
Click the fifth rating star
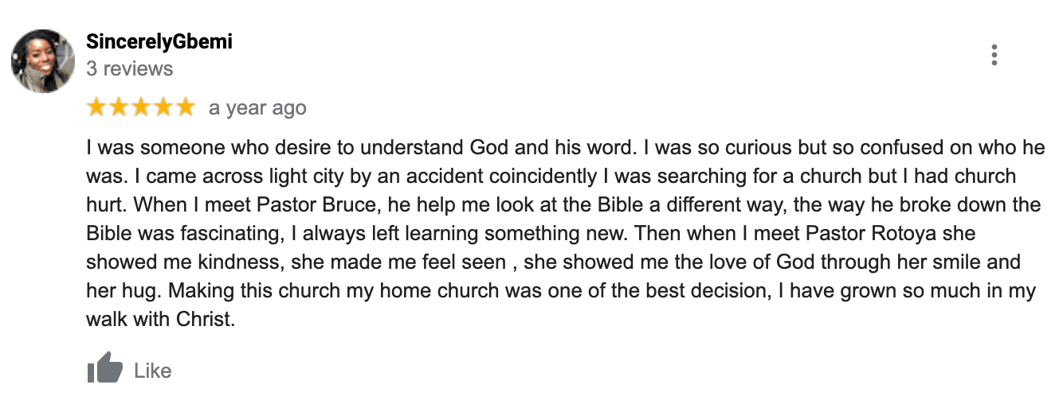click(x=184, y=107)
